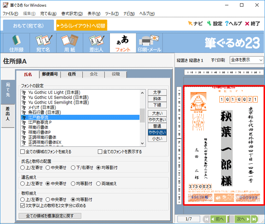This screenshot has height=224, width=265.
Task: Open the 宛て名(A) menu
Action: click(x=48, y=13)
